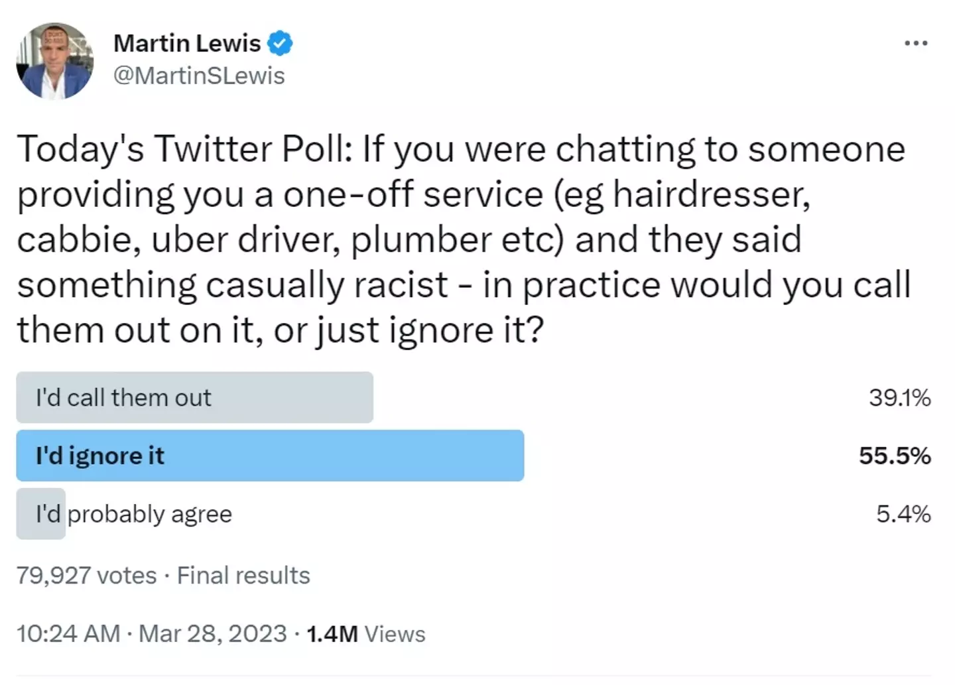Open the @MartinSLewis handle link
Viewport: 955px width, 685px height.
(x=199, y=76)
